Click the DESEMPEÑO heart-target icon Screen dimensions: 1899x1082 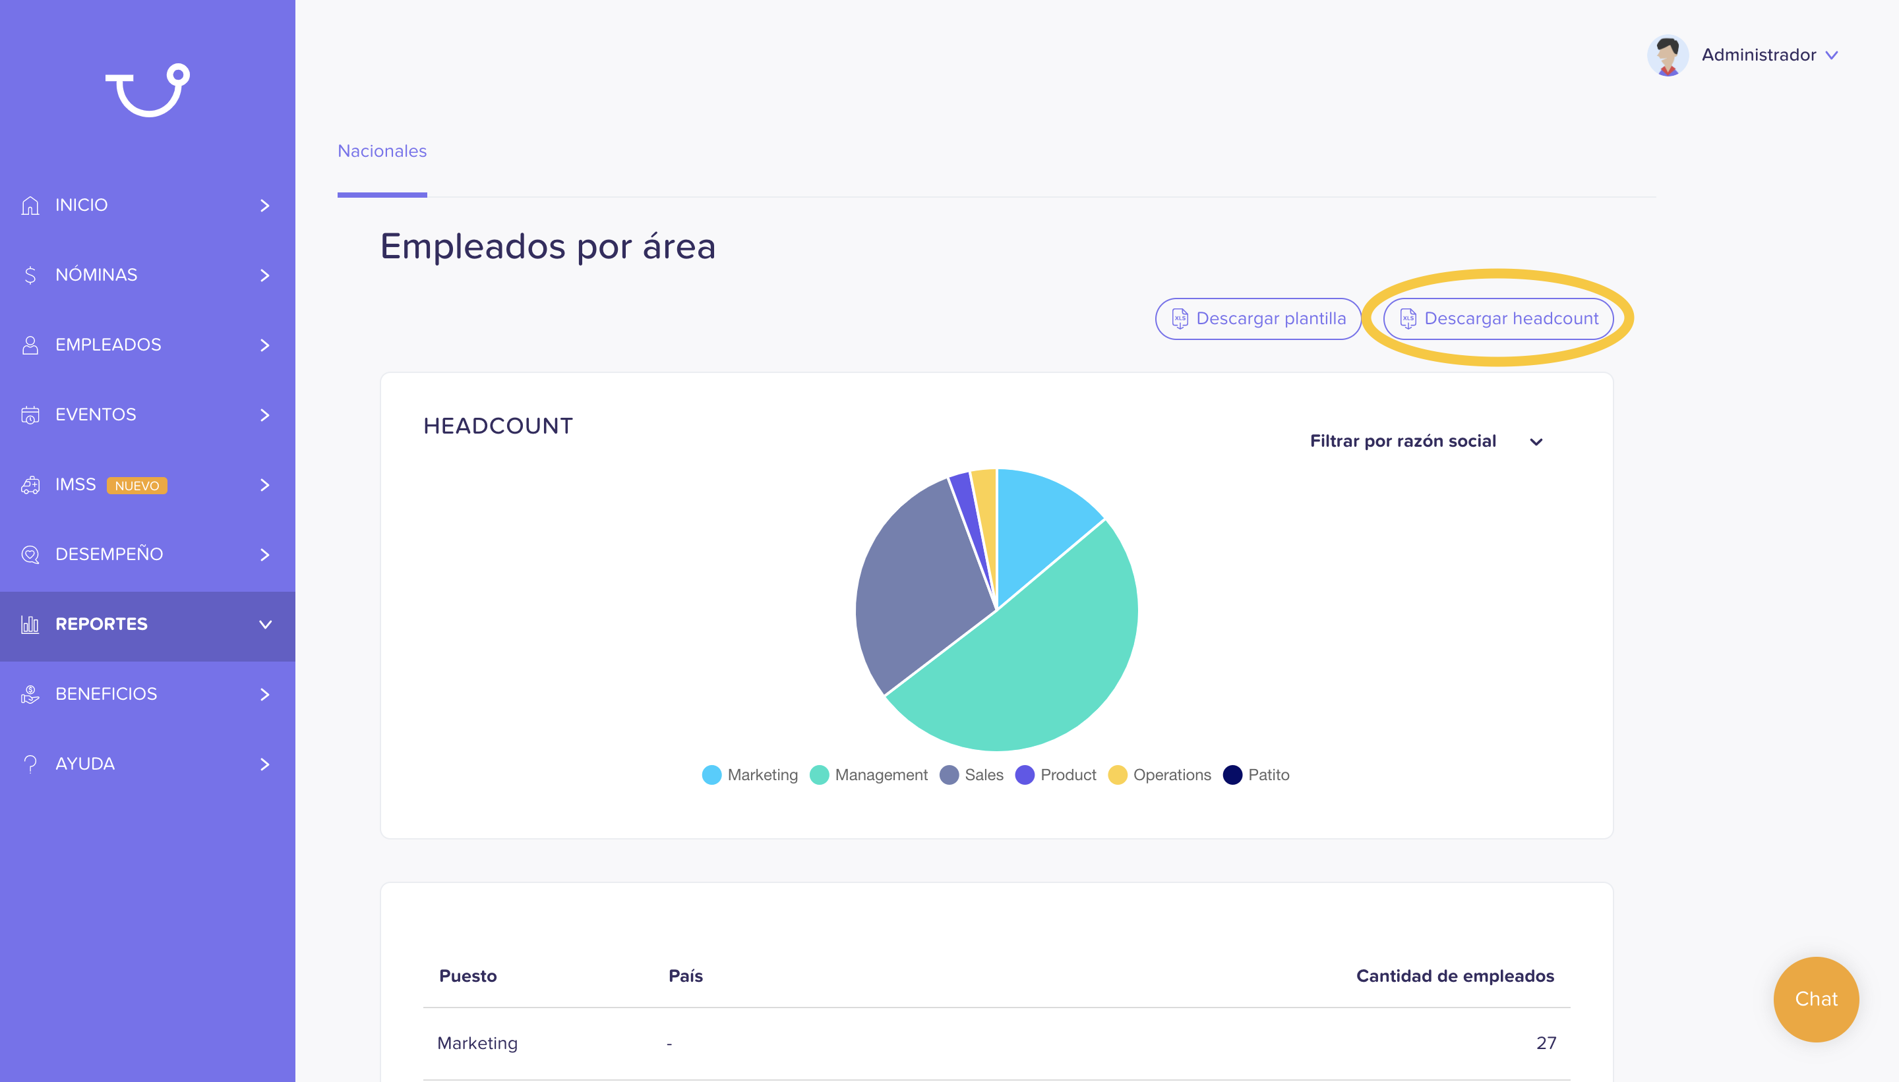[30, 554]
